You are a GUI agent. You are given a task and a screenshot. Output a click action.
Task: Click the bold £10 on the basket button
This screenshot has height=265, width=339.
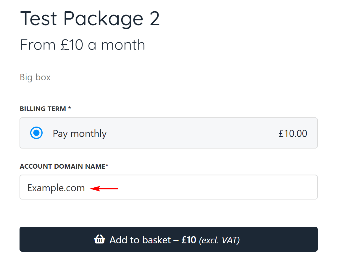pyautogui.click(x=189, y=240)
